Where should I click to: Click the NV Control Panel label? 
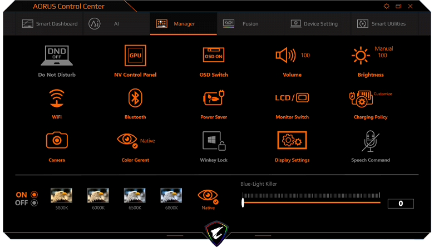pyautogui.click(x=135, y=75)
